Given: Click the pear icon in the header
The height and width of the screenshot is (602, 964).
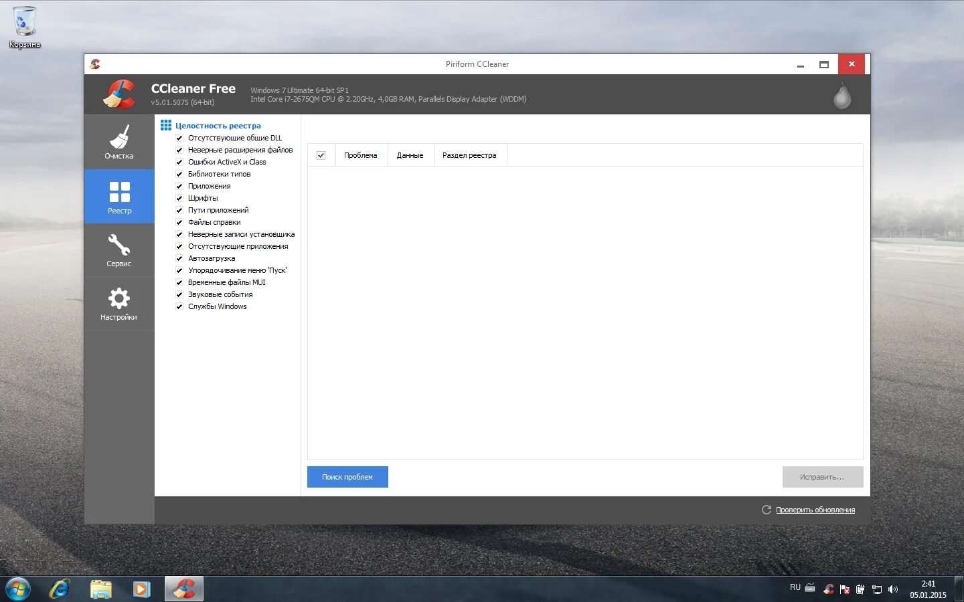Looking at the screenshot, I should click(x=842, y=95).
